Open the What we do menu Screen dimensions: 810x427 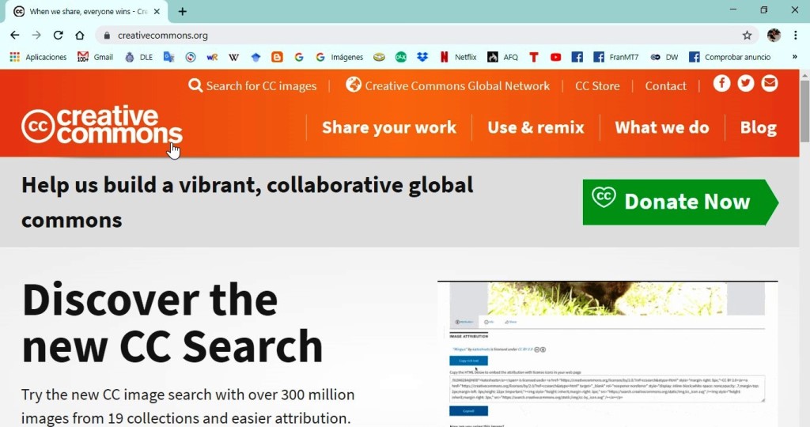coord(662,127)
